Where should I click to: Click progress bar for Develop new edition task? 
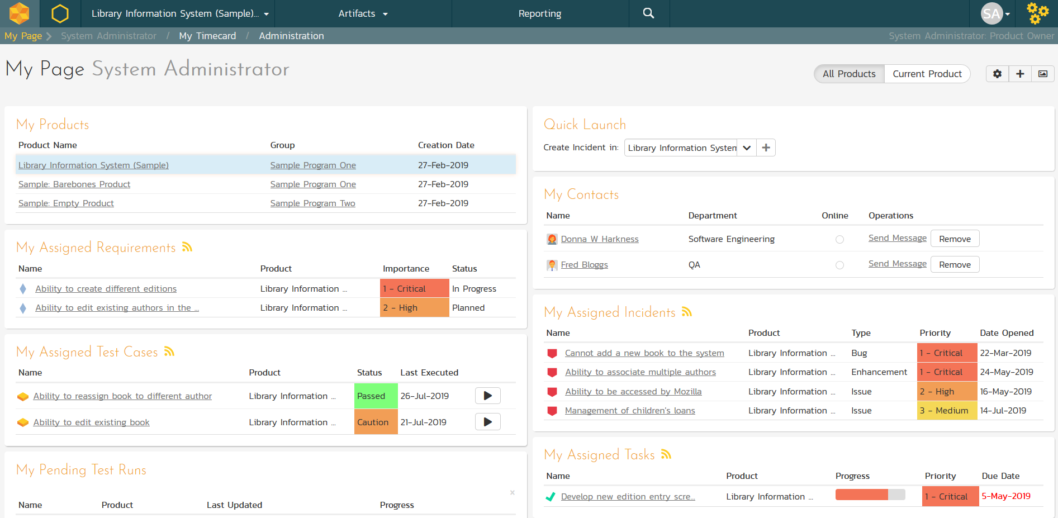pos(870,495)
